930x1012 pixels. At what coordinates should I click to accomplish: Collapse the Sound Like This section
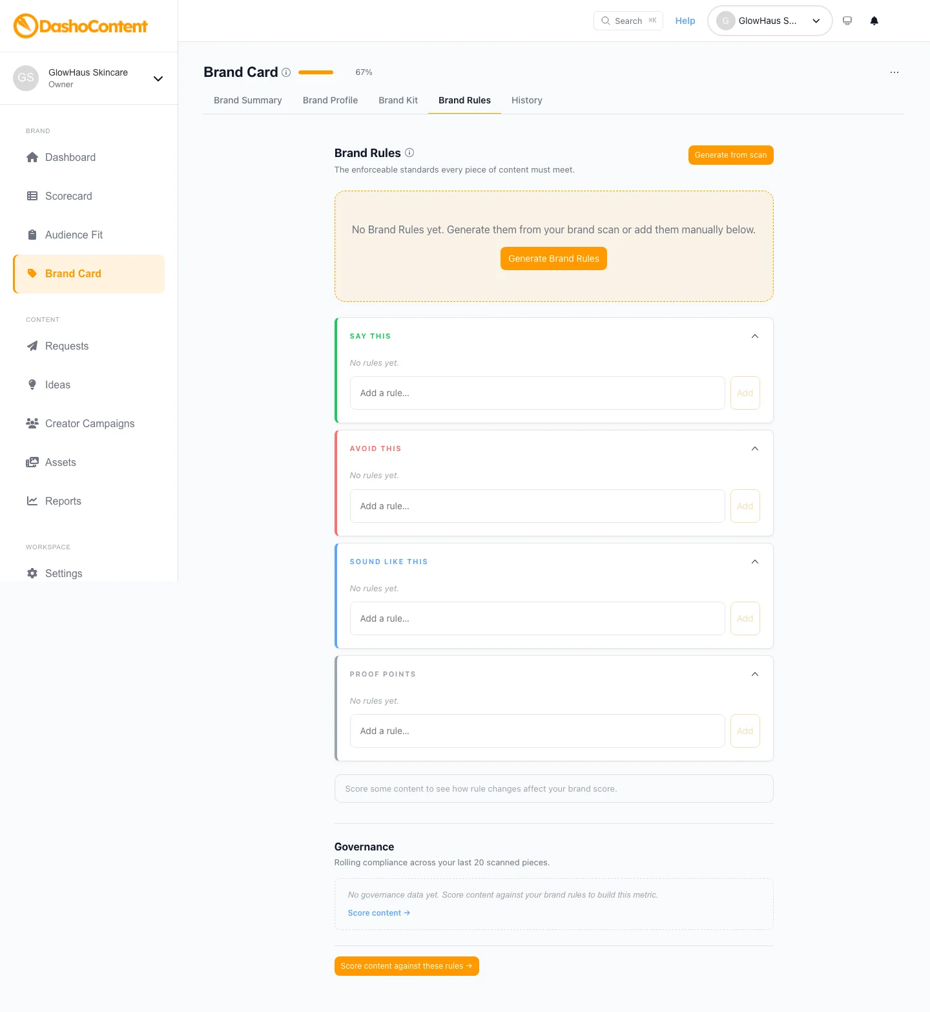click(755, 562)
